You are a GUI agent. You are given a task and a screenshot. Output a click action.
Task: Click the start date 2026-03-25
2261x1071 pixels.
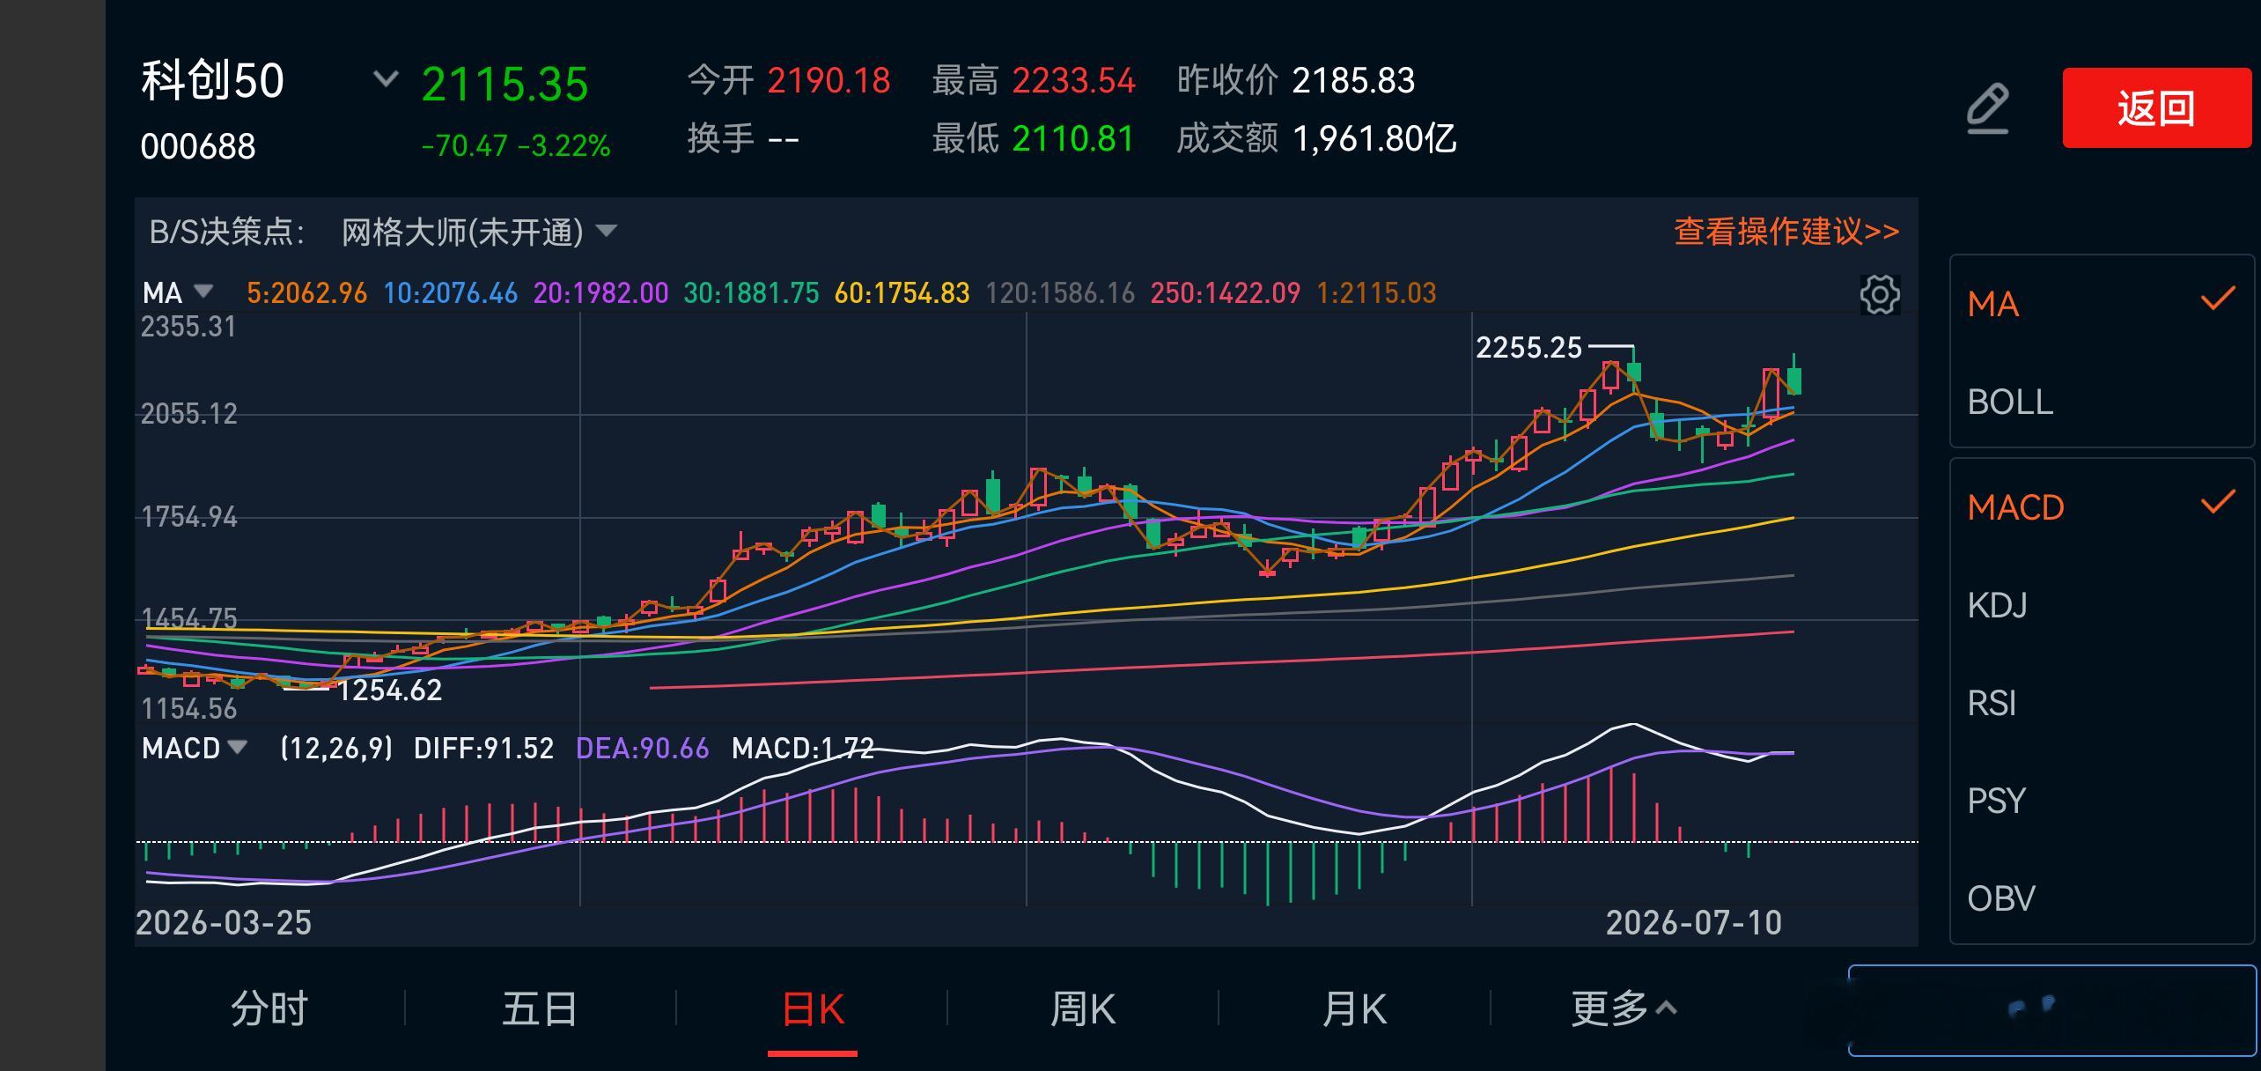click(x=224, y=922)
